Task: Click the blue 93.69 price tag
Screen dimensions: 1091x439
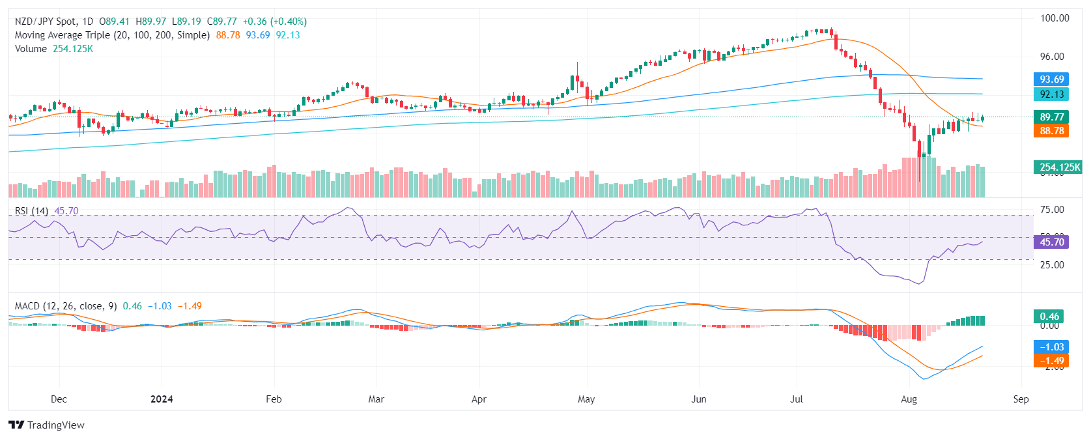Action: (x=1051, y=79)
